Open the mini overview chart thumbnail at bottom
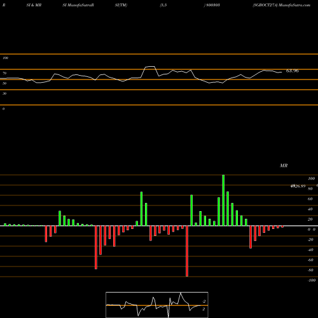This screenshot has height=318, width=318. pyautogui.click(x=157, y=305)
